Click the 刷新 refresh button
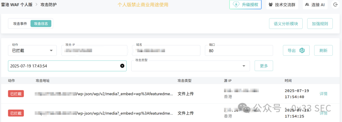The image size is (342, 122). click(323, 50)
